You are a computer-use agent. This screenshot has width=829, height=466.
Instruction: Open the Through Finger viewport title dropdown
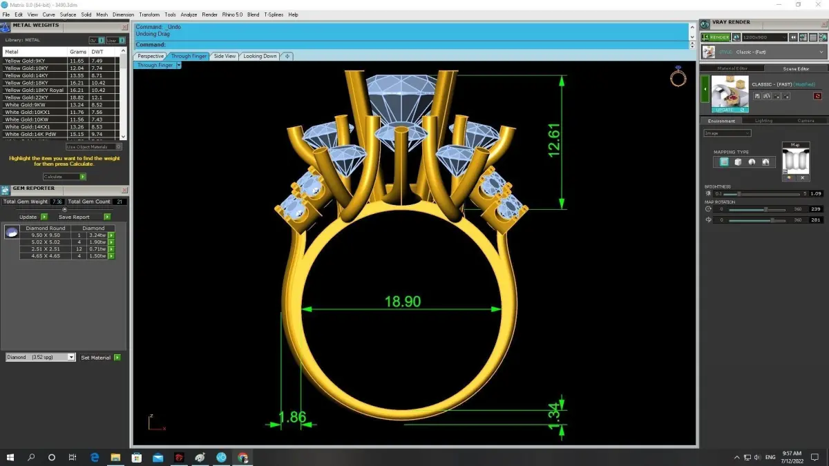coord(178,65)
